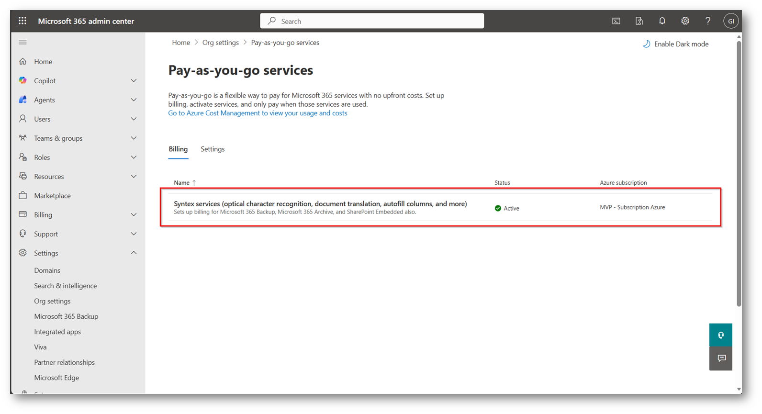Expand the Billing navigation chevron
Viewport: 762px width, 414px height.
point(134,215)
